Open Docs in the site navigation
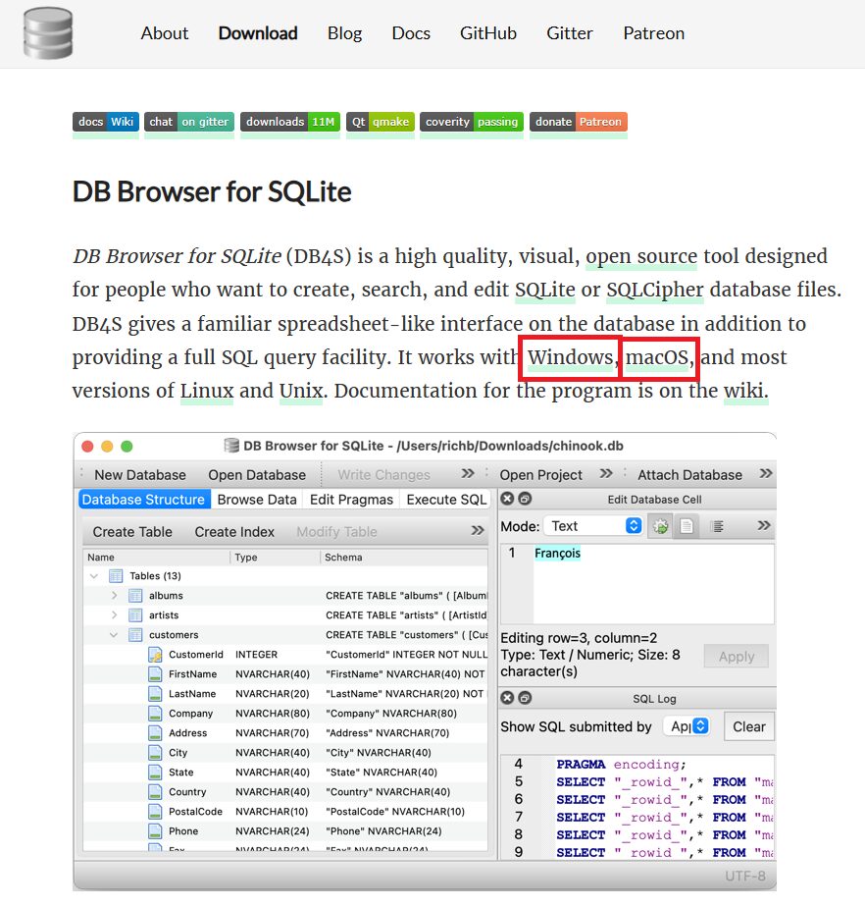 pyautogui.click(x=411, y=33)
